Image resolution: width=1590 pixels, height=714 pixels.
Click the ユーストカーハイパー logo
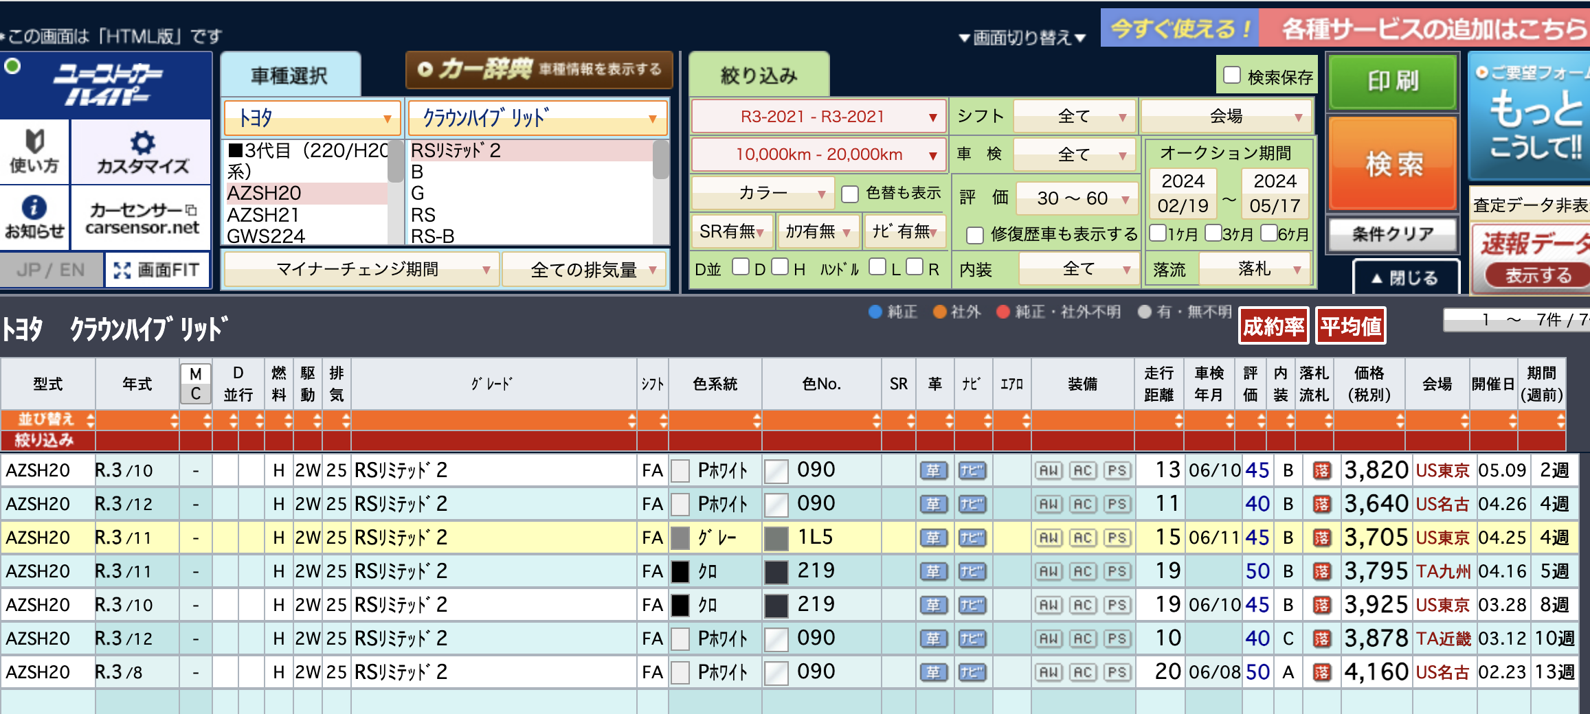(x=108, y=84)
